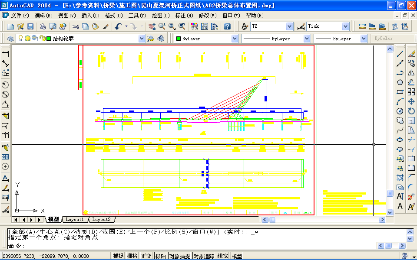Select the Radius Dimension tool
The image size is (417, 260).
(5, 85)
